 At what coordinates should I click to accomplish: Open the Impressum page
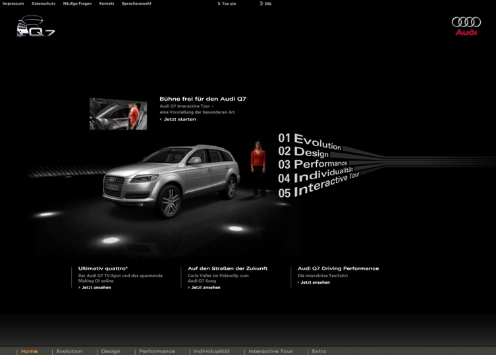tap(13, 4)
